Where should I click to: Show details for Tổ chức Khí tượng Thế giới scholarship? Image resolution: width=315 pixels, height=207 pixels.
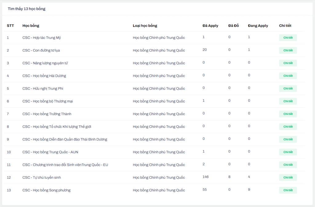coord(288,127)
